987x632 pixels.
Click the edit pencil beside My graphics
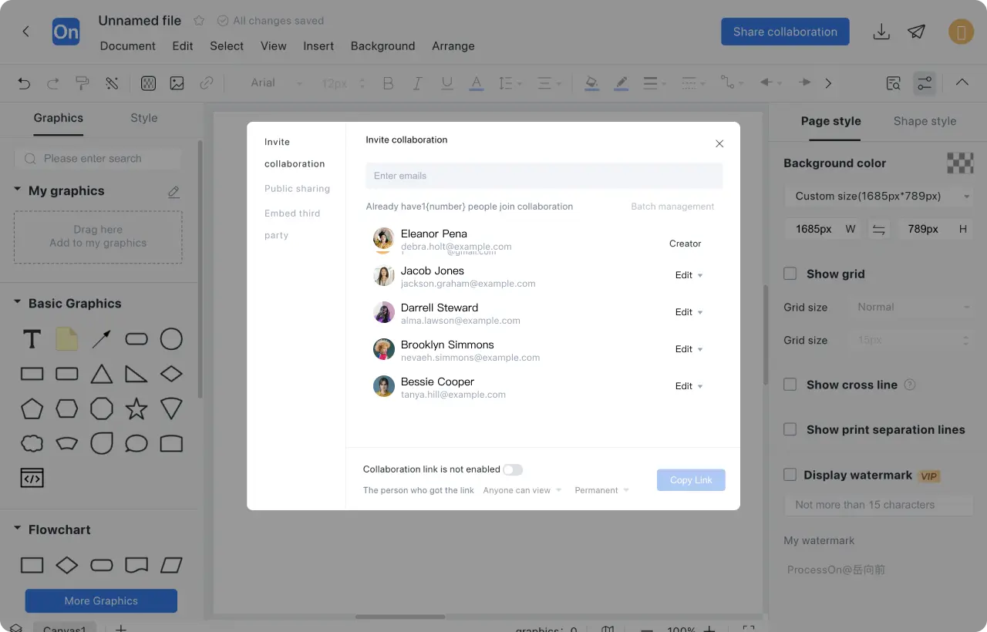(x=173, y=191)
